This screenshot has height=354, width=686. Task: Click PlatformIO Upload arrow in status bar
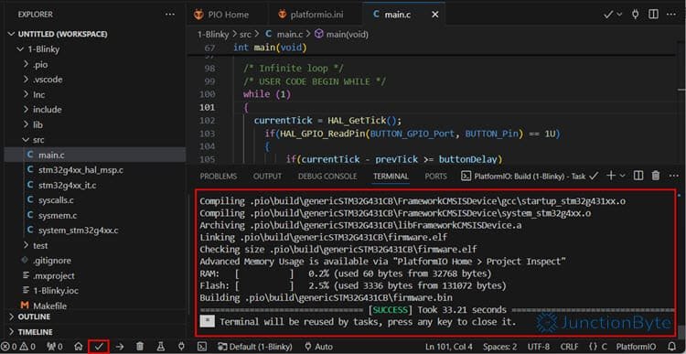[x=120, y=347]
